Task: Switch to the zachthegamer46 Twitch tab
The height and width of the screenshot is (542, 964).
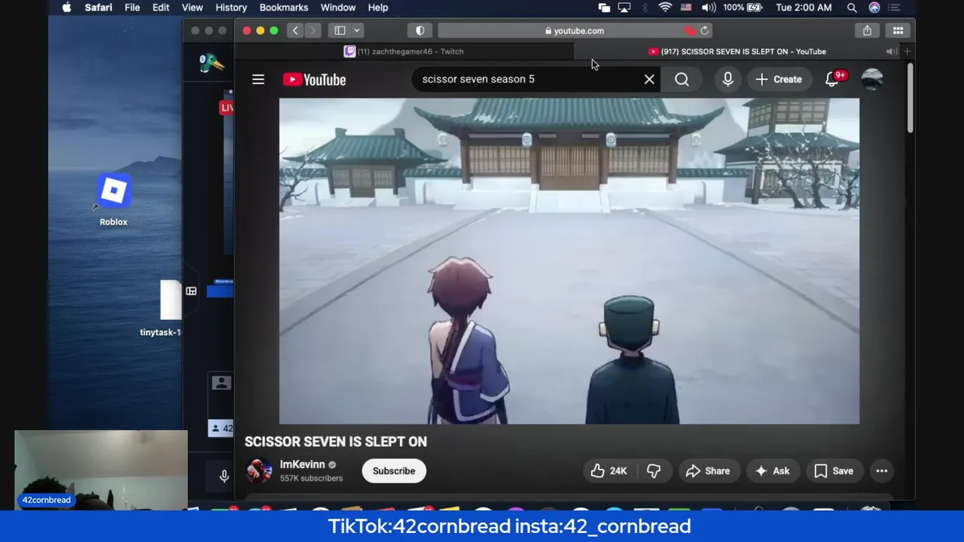Action: click(x=404, y=51)
